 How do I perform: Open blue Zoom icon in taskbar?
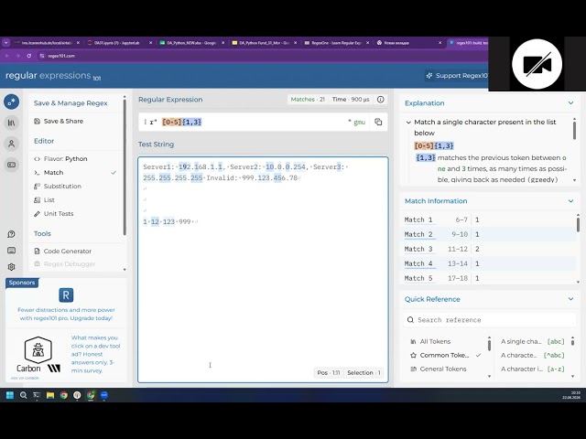[x=104, y=395]
